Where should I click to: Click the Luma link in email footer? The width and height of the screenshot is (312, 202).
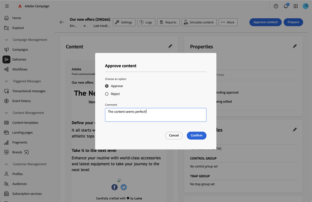138,198
